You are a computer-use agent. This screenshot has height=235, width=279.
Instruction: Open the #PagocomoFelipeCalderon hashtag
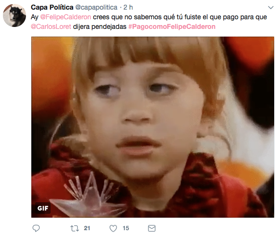coord(172,26)
